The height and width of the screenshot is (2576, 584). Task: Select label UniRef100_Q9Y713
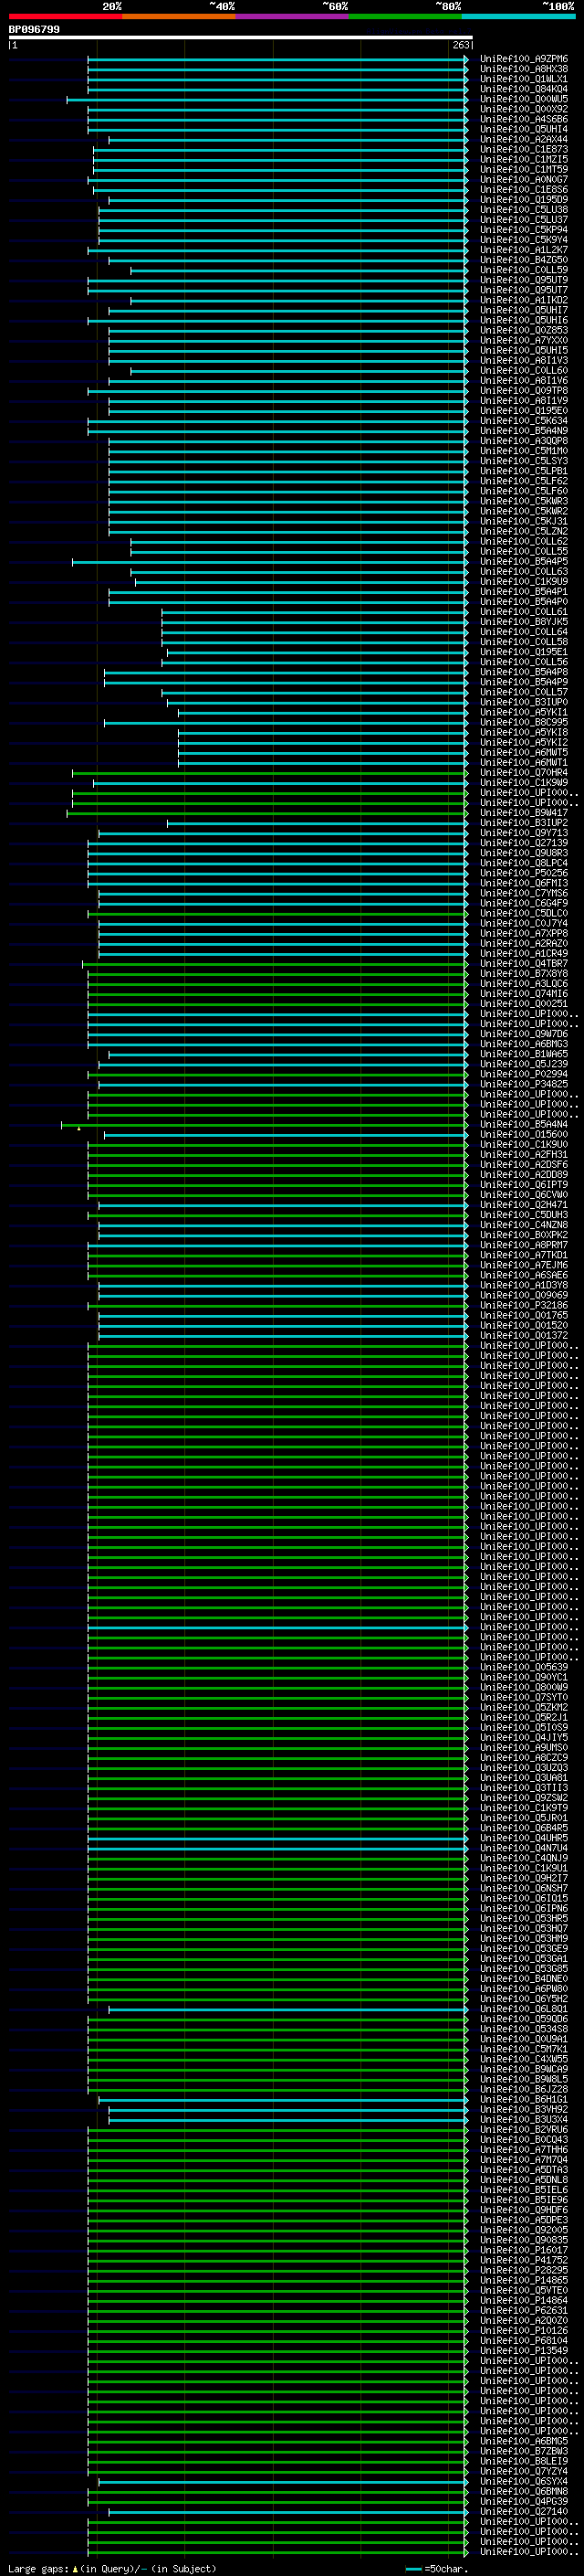click(x=523, y=833)
